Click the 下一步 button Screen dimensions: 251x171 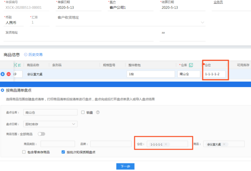click(125, 166)
